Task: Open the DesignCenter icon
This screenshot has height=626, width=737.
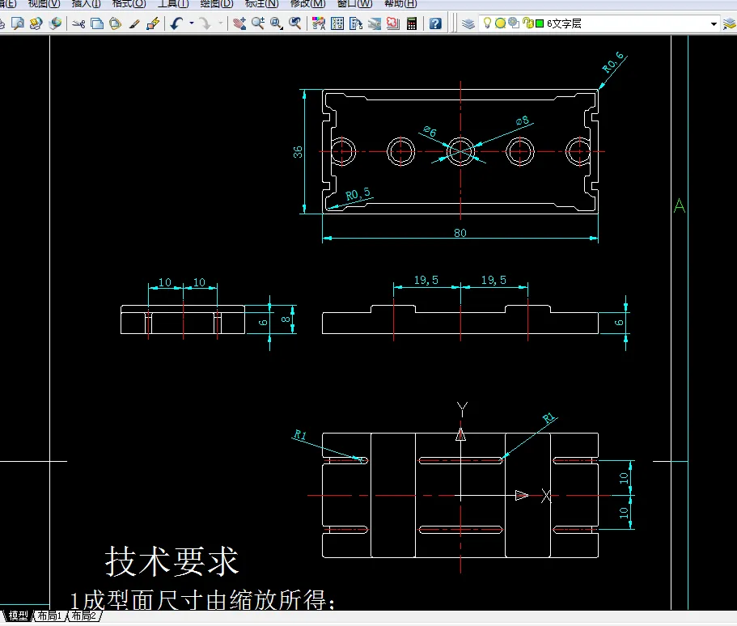Action: click(x=337, y=23)
